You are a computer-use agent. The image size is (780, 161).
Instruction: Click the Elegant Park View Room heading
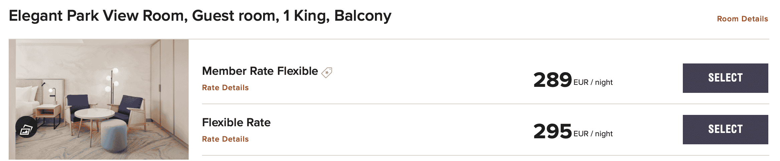200,16
